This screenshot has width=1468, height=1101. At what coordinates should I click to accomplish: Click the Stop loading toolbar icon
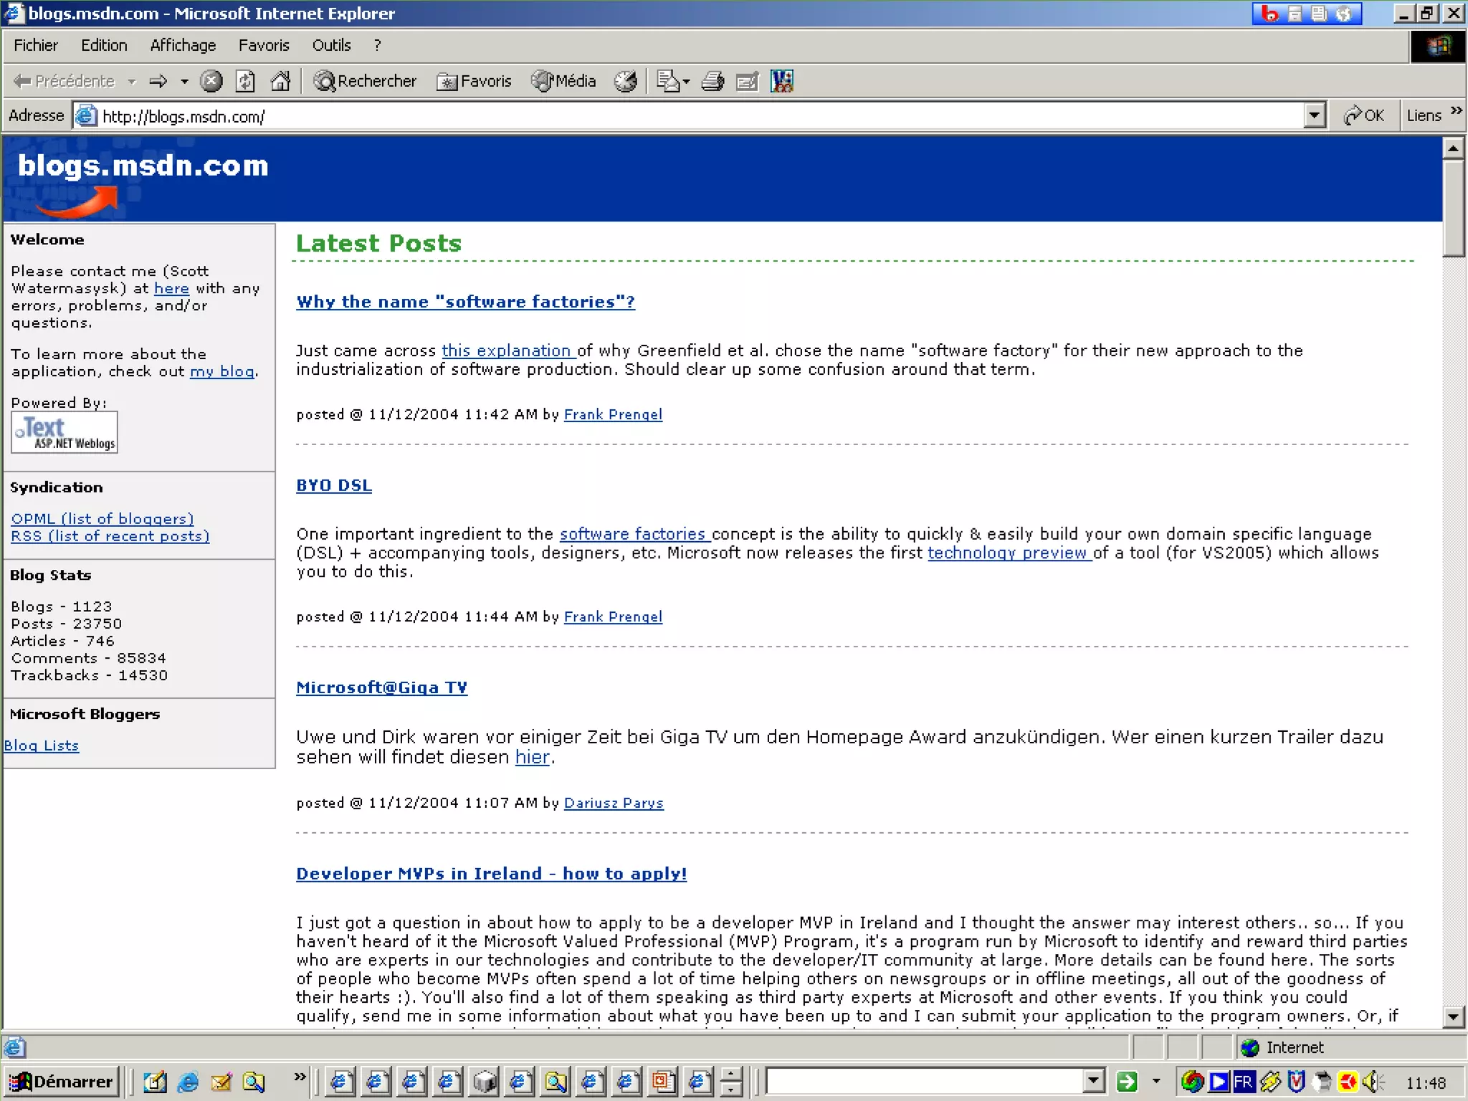click(x=211, y=81)
